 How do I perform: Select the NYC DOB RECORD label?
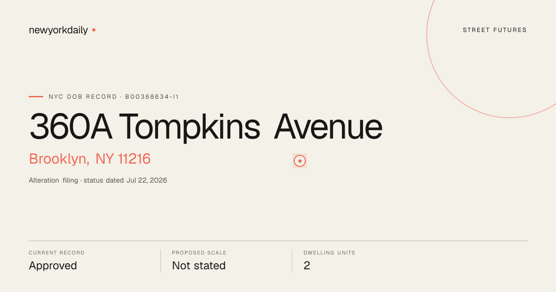coord(83,97)
